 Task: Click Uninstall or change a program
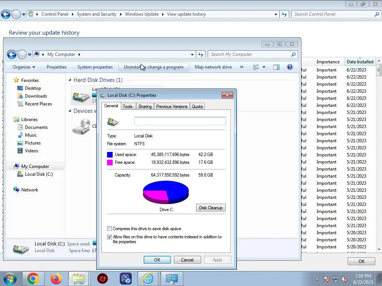tap(153, 67)
